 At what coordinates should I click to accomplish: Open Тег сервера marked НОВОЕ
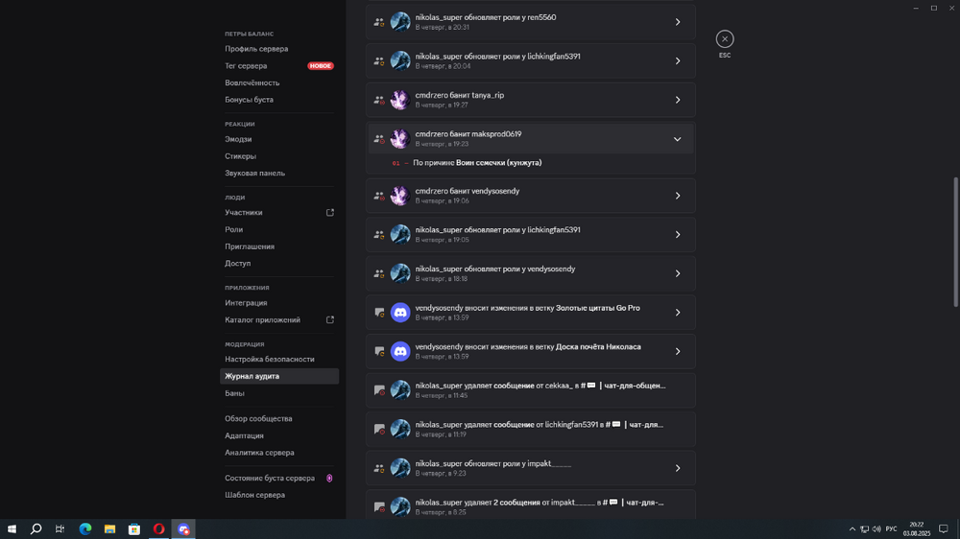[x=247, y=66]
